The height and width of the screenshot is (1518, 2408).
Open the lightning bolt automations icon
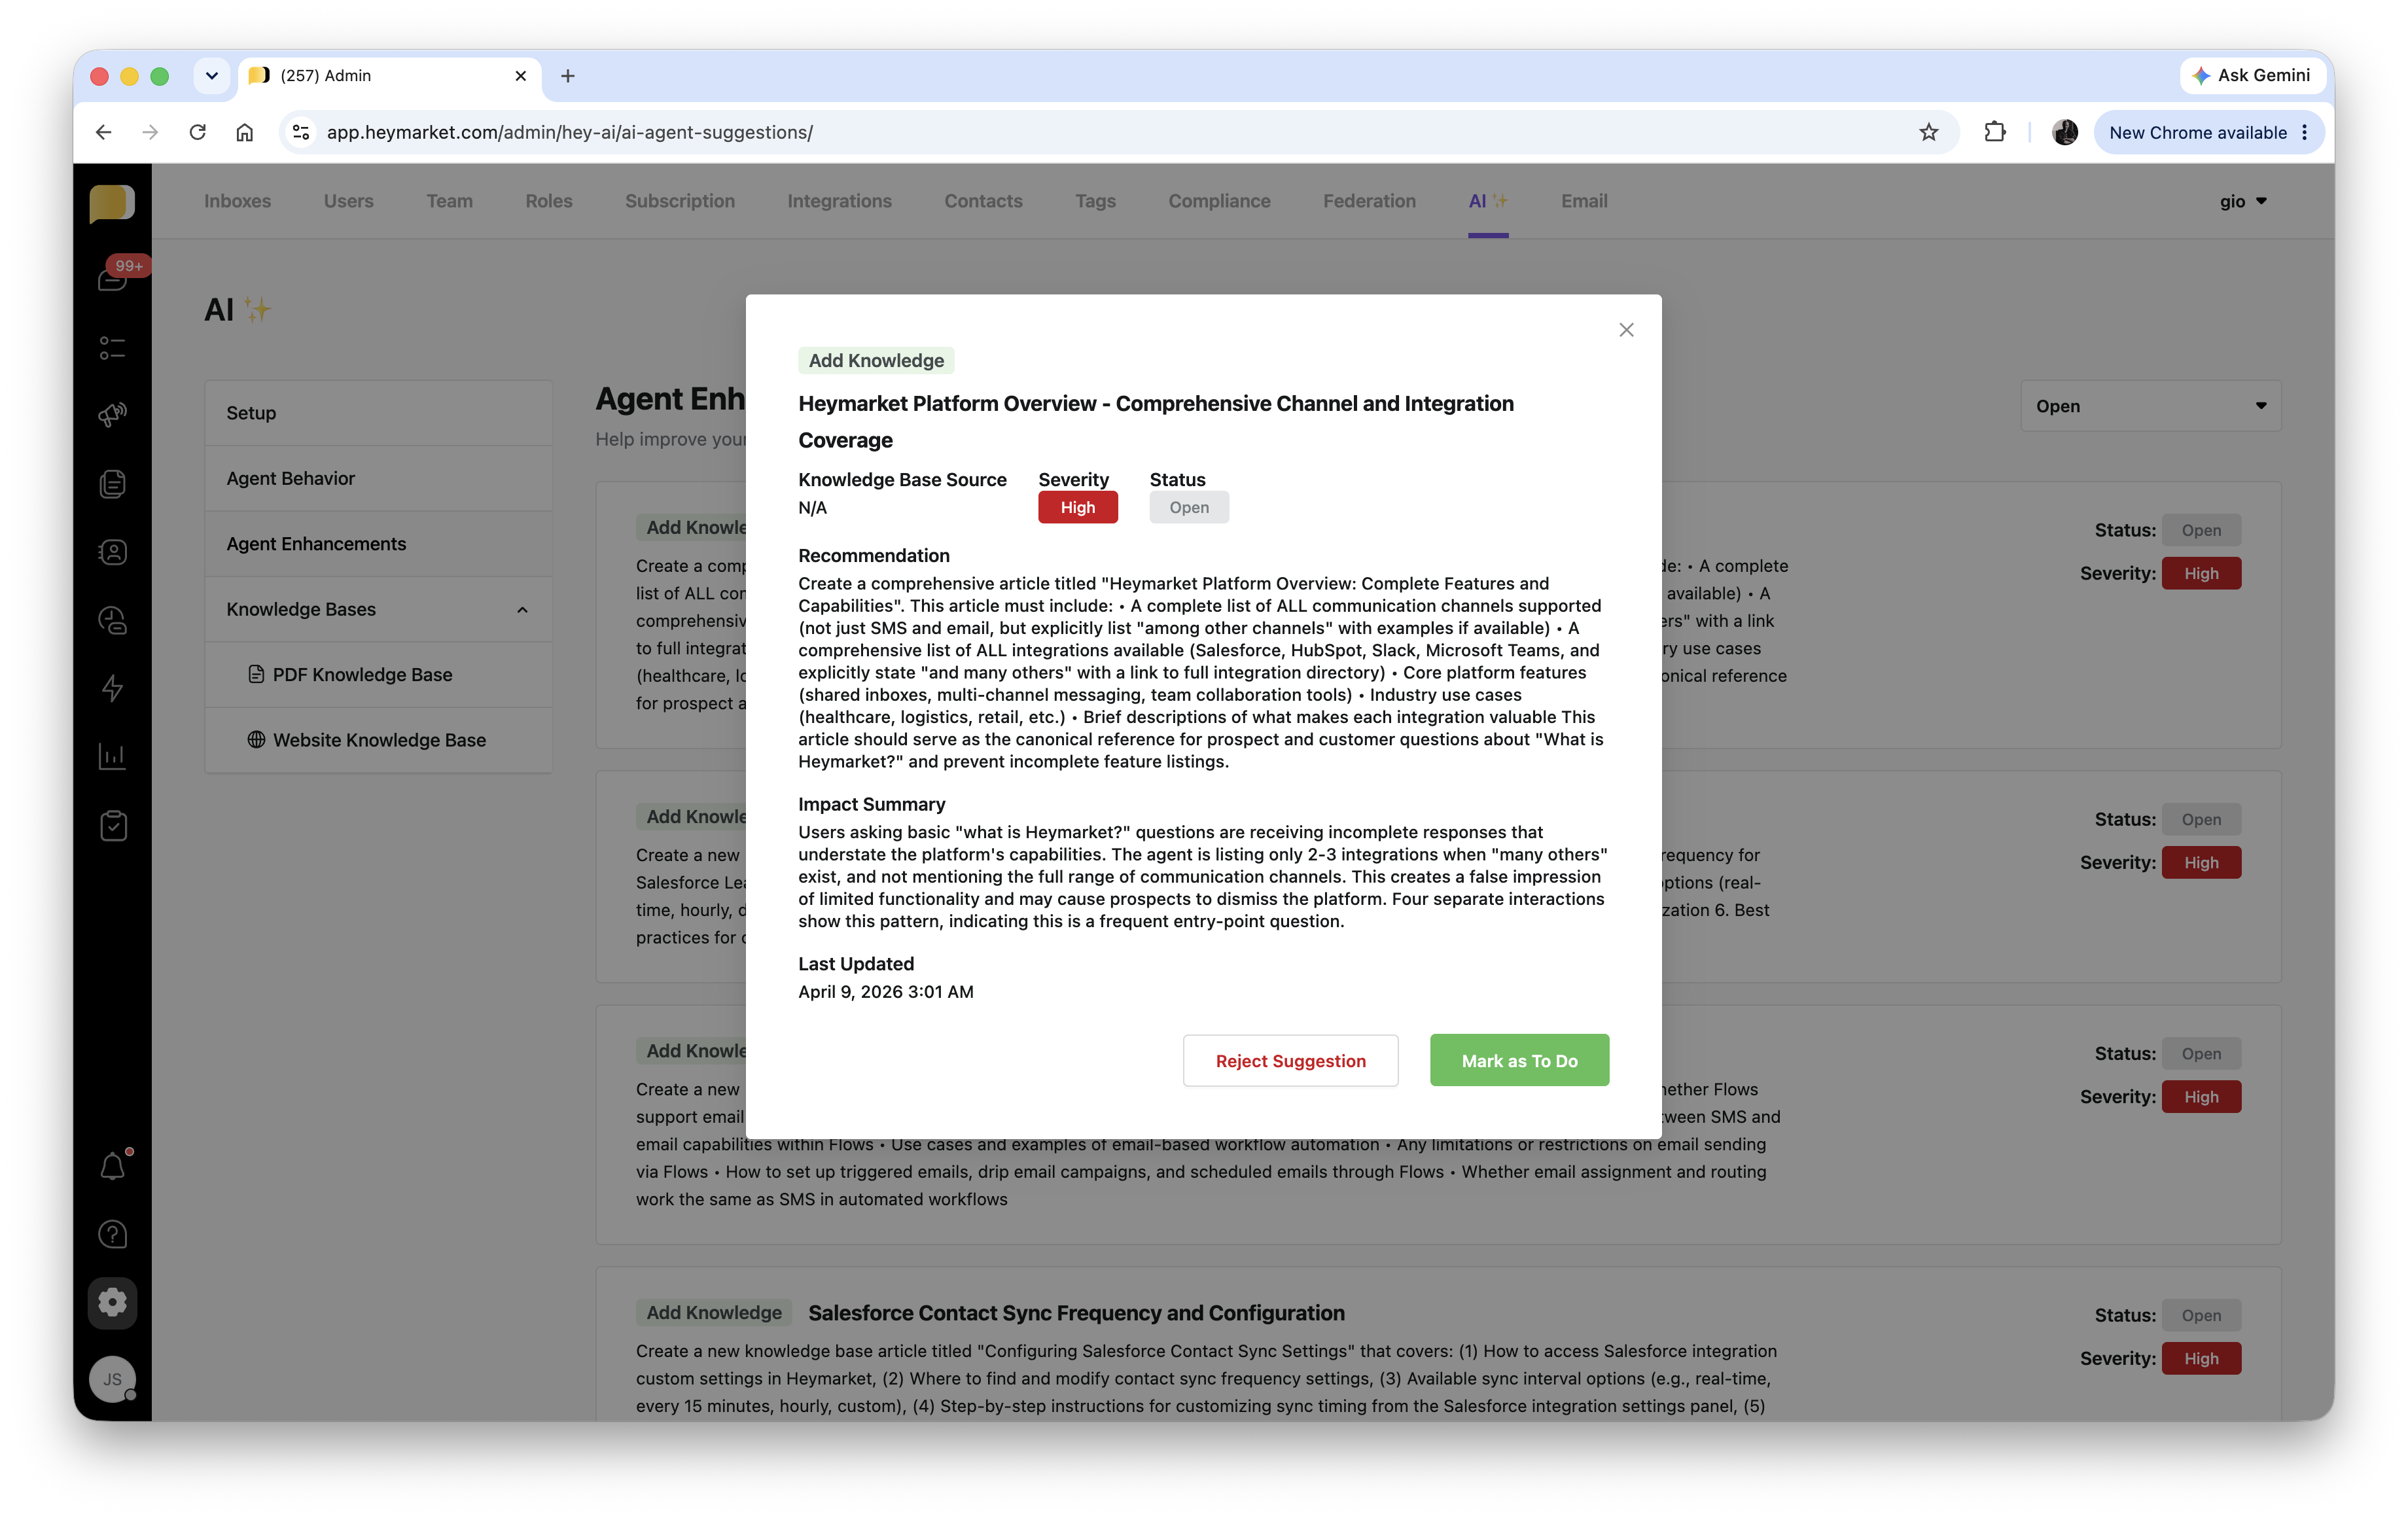click(x=113, y=688)
